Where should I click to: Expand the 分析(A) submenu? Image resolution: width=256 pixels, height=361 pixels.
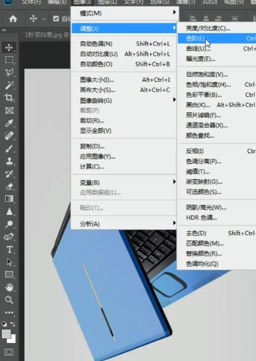tap(124, 224)
